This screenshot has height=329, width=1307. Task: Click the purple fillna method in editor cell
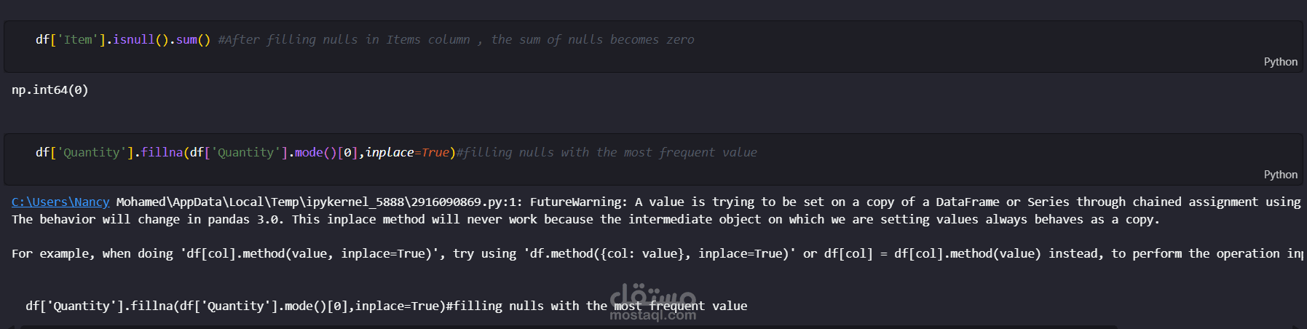click(x=161, y=153)
